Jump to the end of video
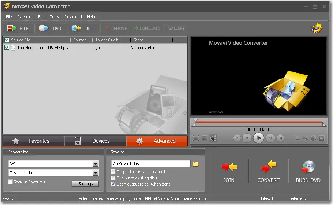 [280, 138]
